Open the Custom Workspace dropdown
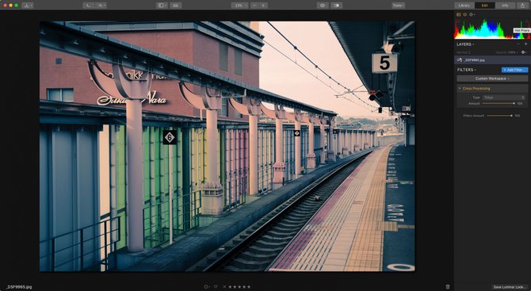This screenshot has width=531, height=291. [492, 78]
